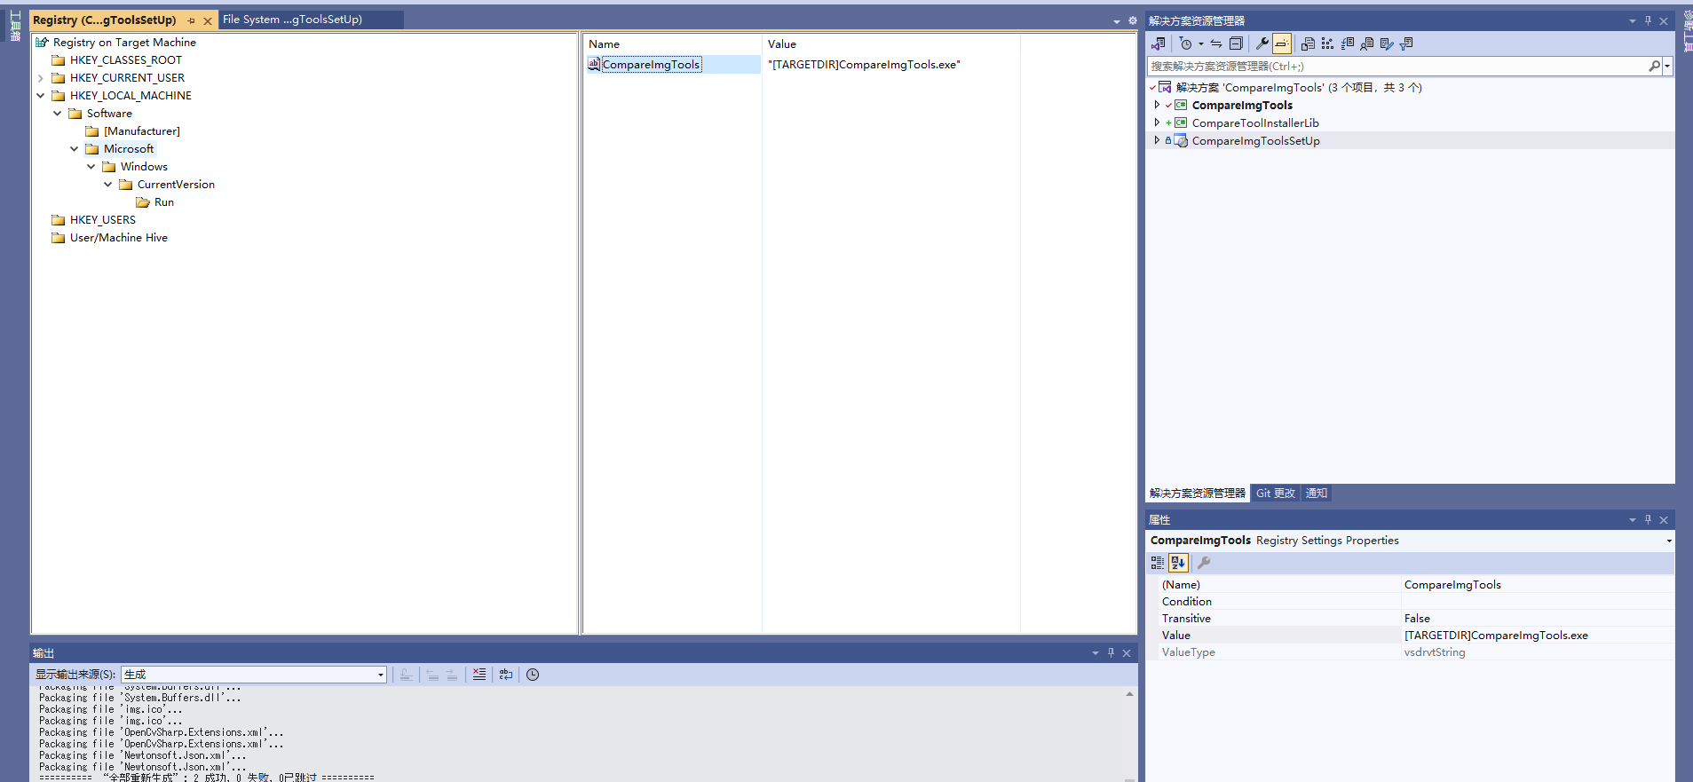The height and width of the screenshot is (782, 1693).
Task: Switch between solutions and folder views
Action: [1159, 43]
